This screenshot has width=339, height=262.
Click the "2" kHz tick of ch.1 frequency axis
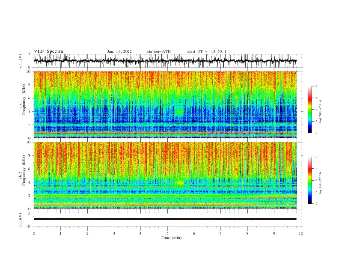[x=30, y=125]
